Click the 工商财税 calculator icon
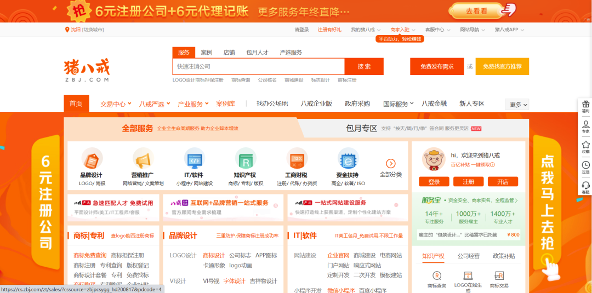This screenshot has width=592, height=293. [x=297, y=158]
